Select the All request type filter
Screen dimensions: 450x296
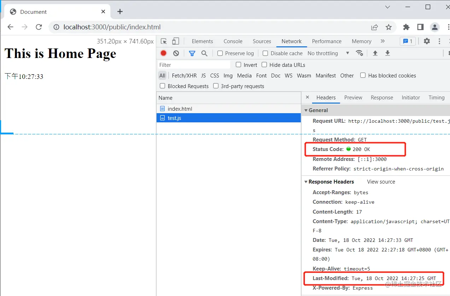click(x=162, y=76)
